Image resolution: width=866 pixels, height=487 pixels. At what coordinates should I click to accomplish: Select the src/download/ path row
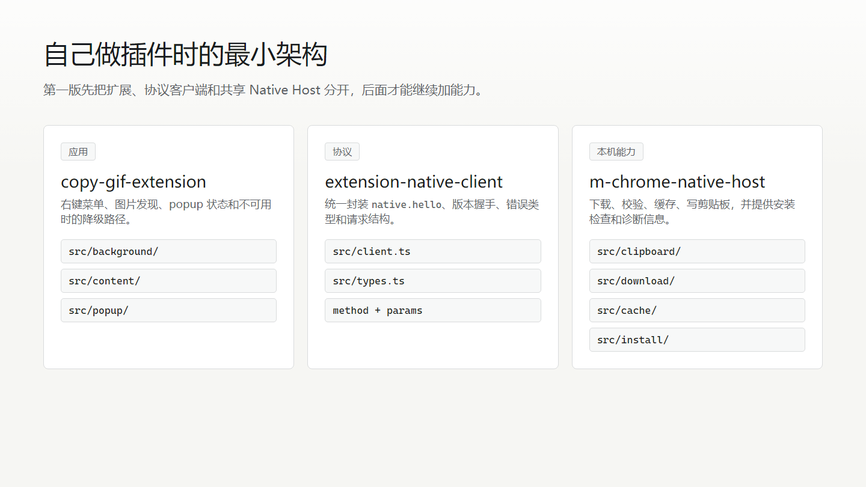(x=697, y=281)
